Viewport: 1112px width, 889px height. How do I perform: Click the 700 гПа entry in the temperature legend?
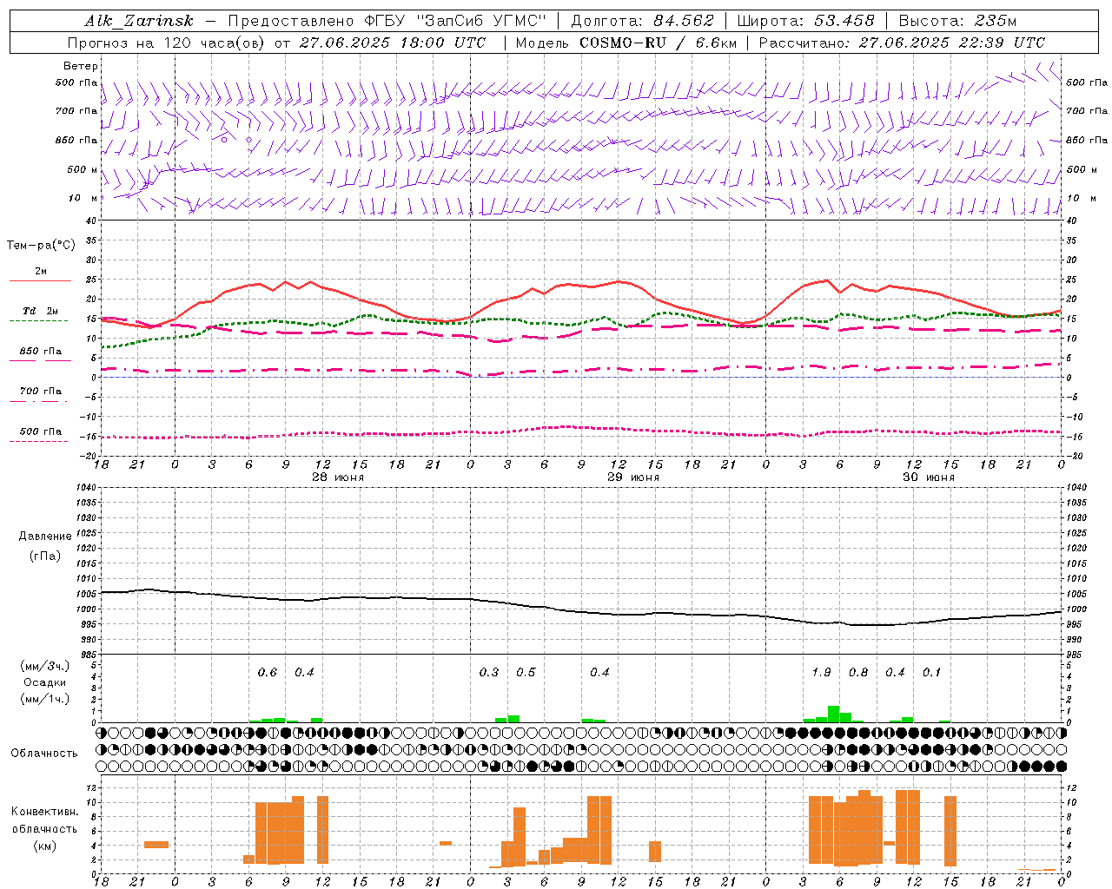click(41, 392)
